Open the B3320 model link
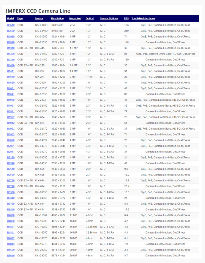The width and height of the screenshot is (205, 263). pyautogui.click(x=11, y=192)
